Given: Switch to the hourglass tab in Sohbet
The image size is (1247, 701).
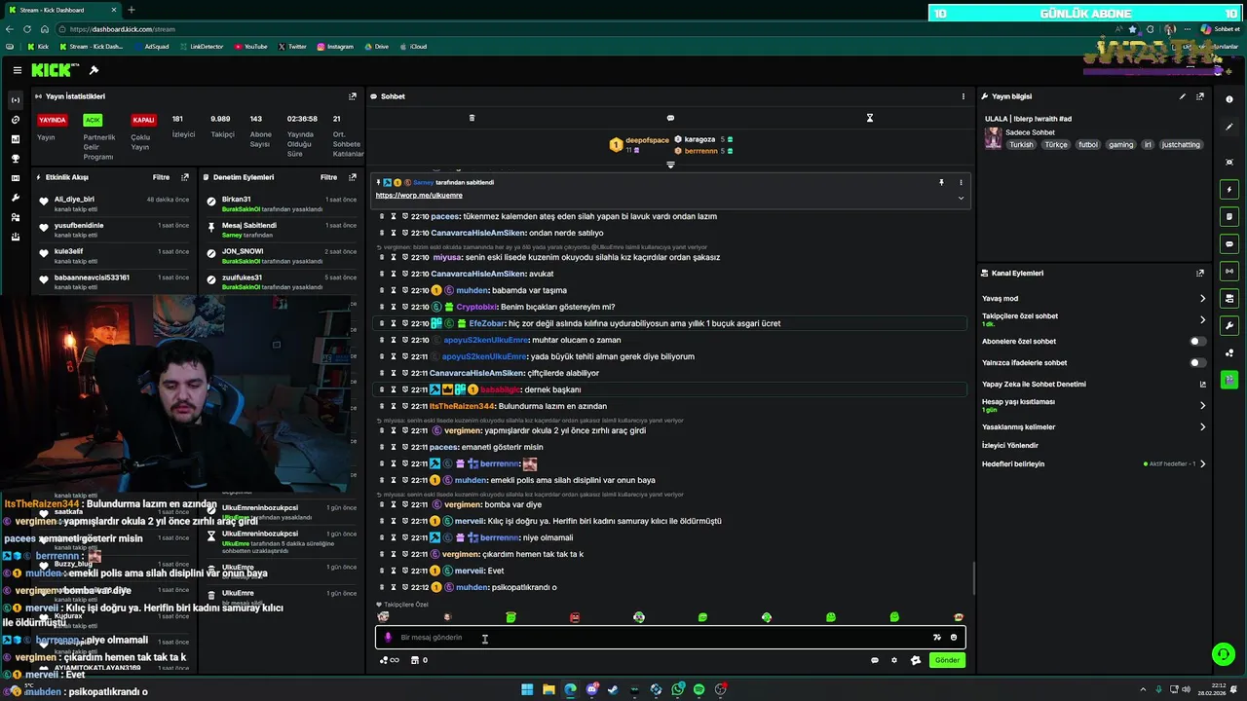Looking at the screenshot, I should pos(870,118).
